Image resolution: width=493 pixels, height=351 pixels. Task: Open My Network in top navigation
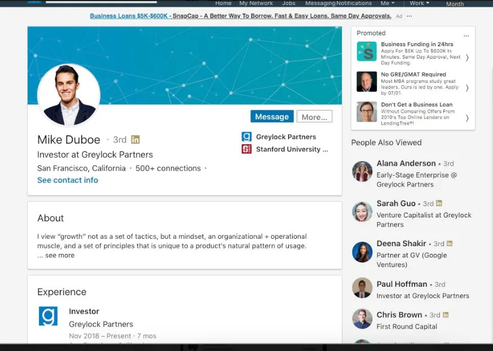[x=256, y=3]
